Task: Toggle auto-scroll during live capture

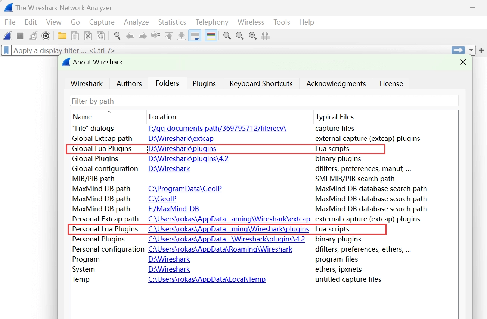Action: pos(195,36)
